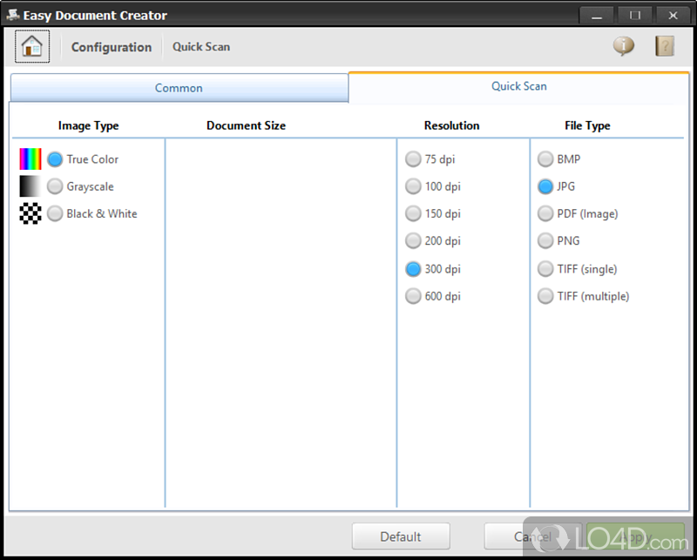
Task: Choose 200 dpi resolution
Action: click(x=413, y=241)
